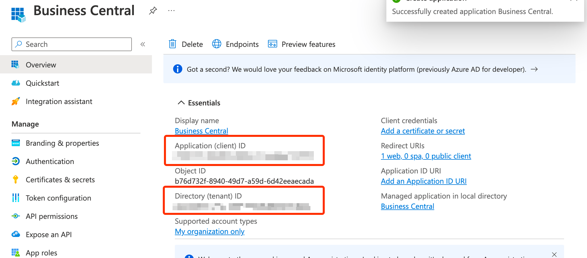This screenshot has height=258, width=587.
Task: Focus the sidebar Search field
Action: (72, 44)
